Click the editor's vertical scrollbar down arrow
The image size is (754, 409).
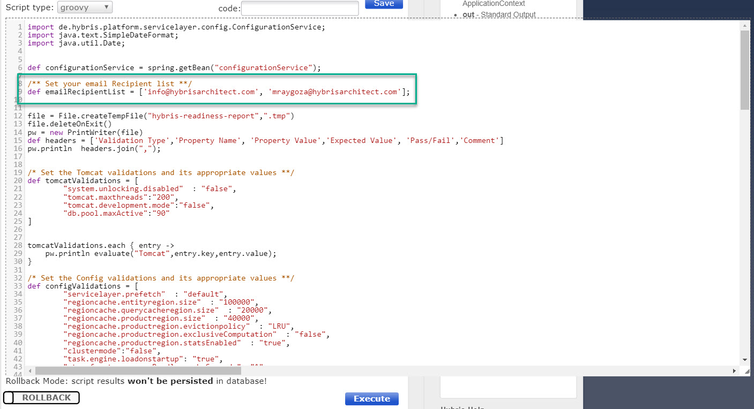tap(744, 360)
